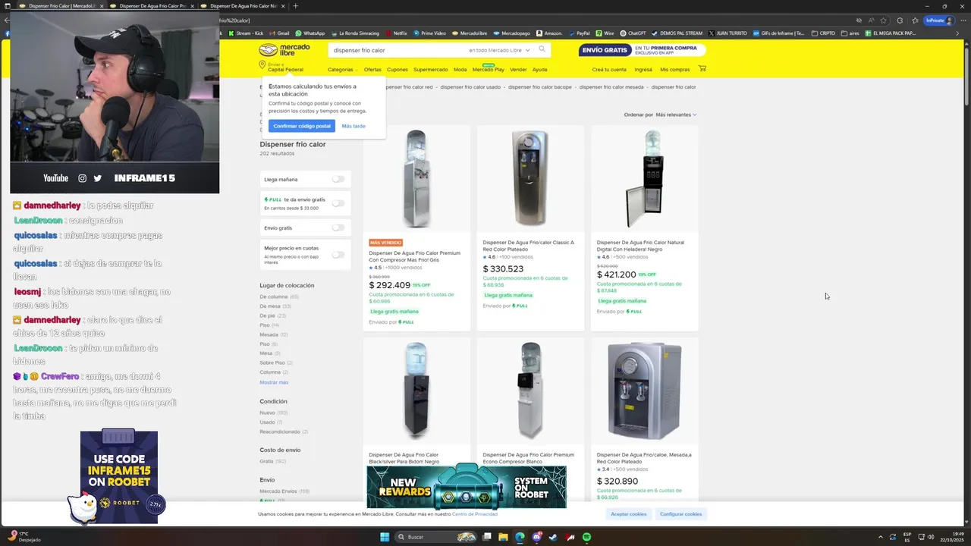Viewport: 971px width, 546px height.
Task: Click Configurar cookies button
Action: [x=680, y=514]
